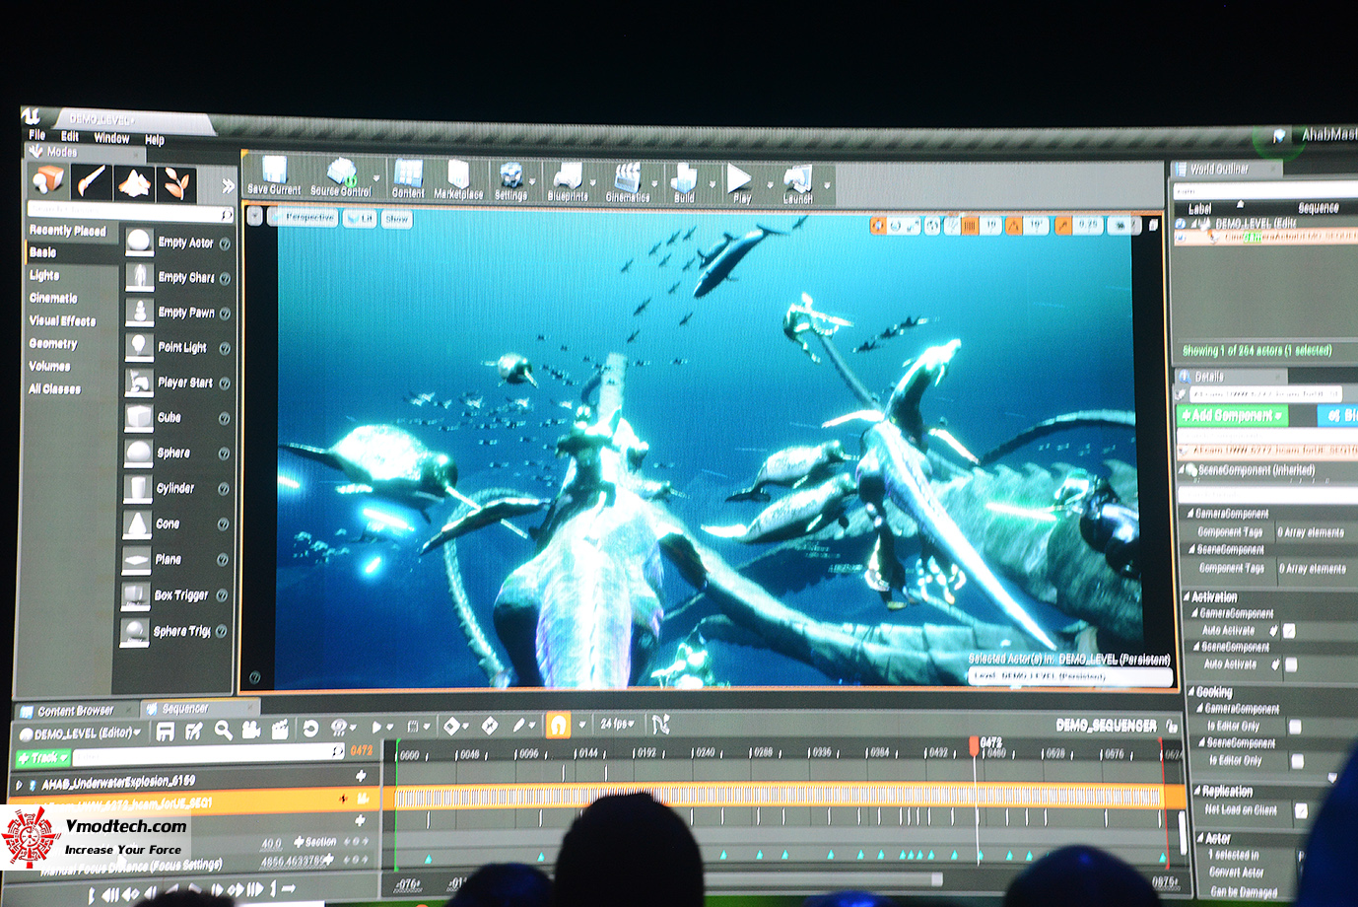Click the restore state icon in Sequencer
1358x907 pixels.
(x=310, y=729)
